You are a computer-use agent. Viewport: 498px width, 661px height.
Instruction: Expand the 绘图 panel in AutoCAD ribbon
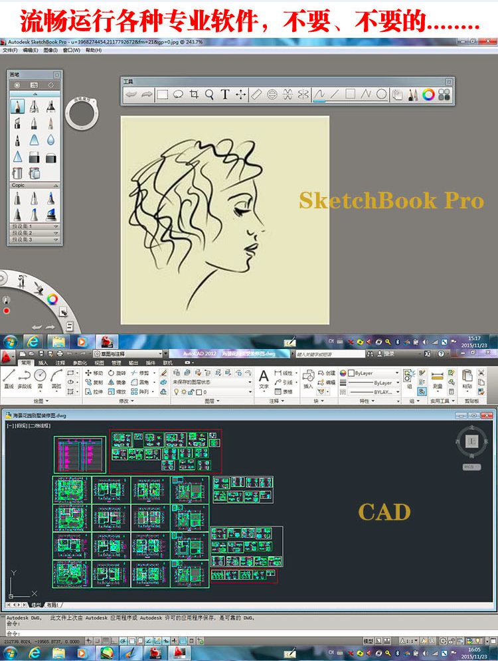(x=41, y=401)
